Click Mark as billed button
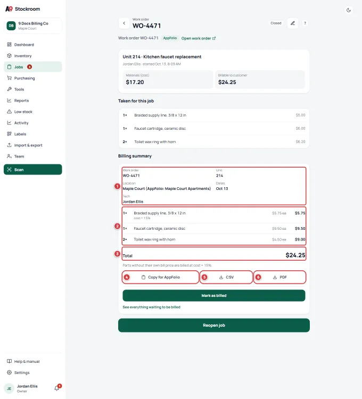The width and height of the screenshot is (362, 399). point(214,295)
